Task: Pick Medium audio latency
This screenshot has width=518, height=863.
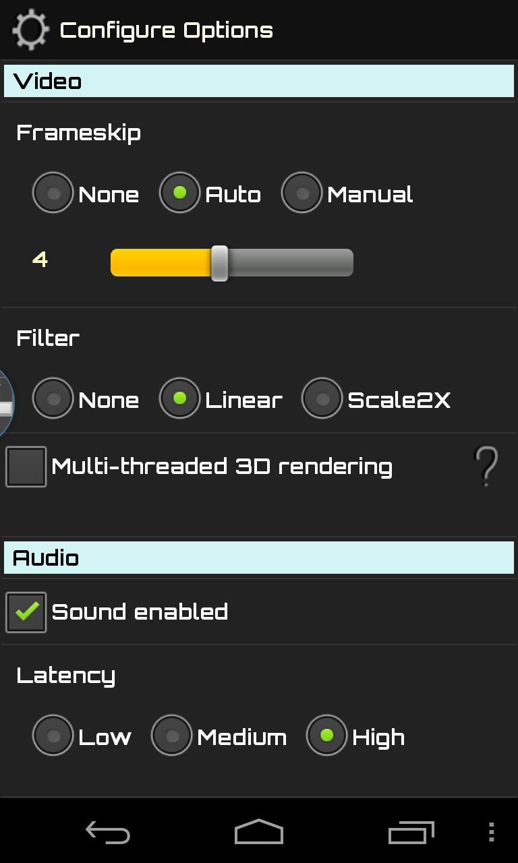Action: [x=171, y=736]
